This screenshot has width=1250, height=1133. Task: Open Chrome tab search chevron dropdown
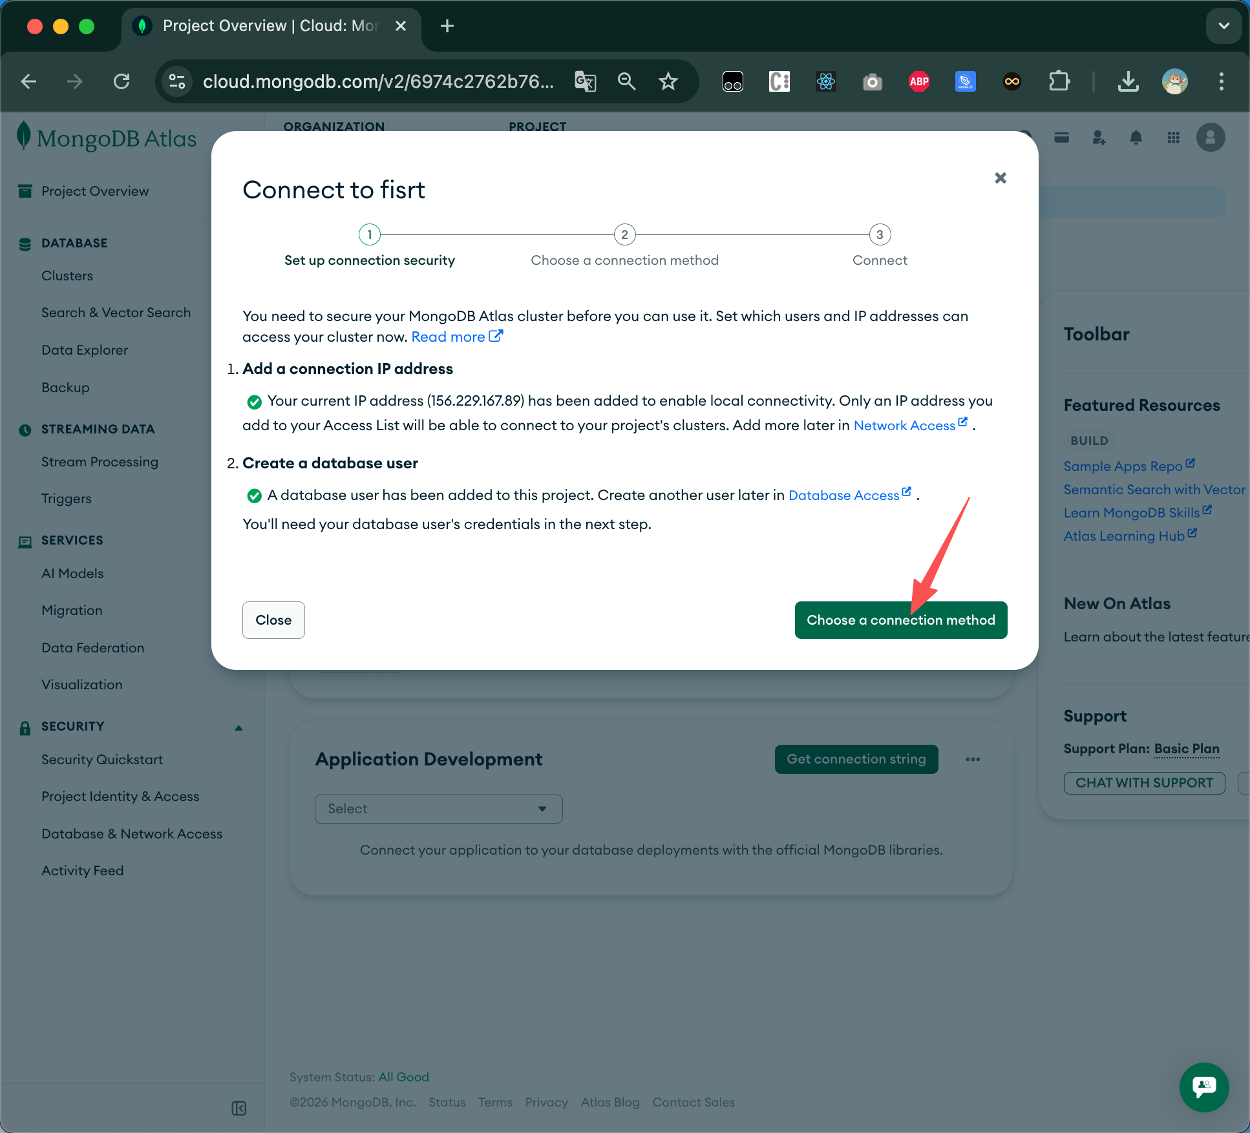click(x=1223, y=26)
